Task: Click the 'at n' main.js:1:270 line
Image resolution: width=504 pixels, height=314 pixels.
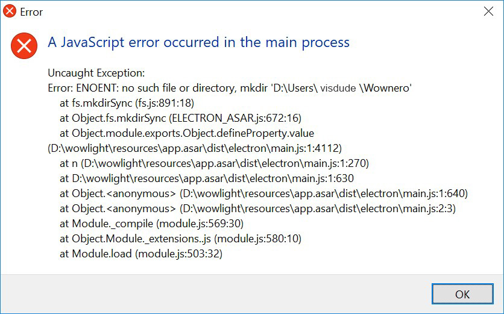Action: [215, 163]
